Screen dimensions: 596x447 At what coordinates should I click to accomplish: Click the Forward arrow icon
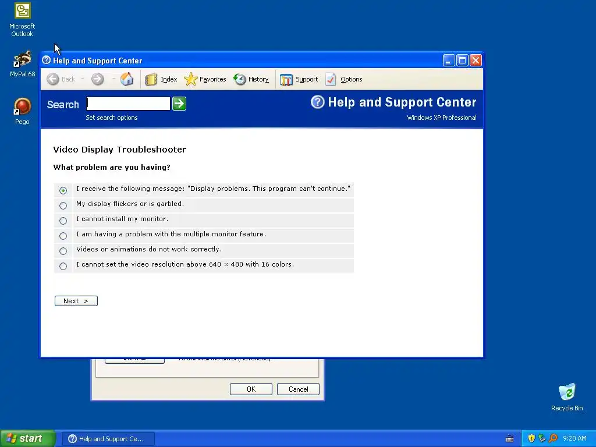tap(98, 79)
